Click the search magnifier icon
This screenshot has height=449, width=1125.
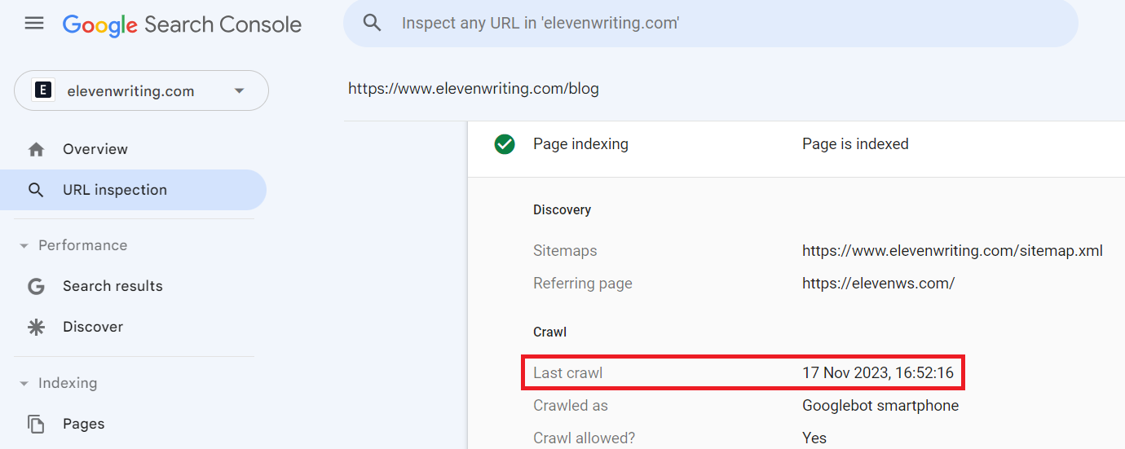pyautogui.click(x=372, y=23)
